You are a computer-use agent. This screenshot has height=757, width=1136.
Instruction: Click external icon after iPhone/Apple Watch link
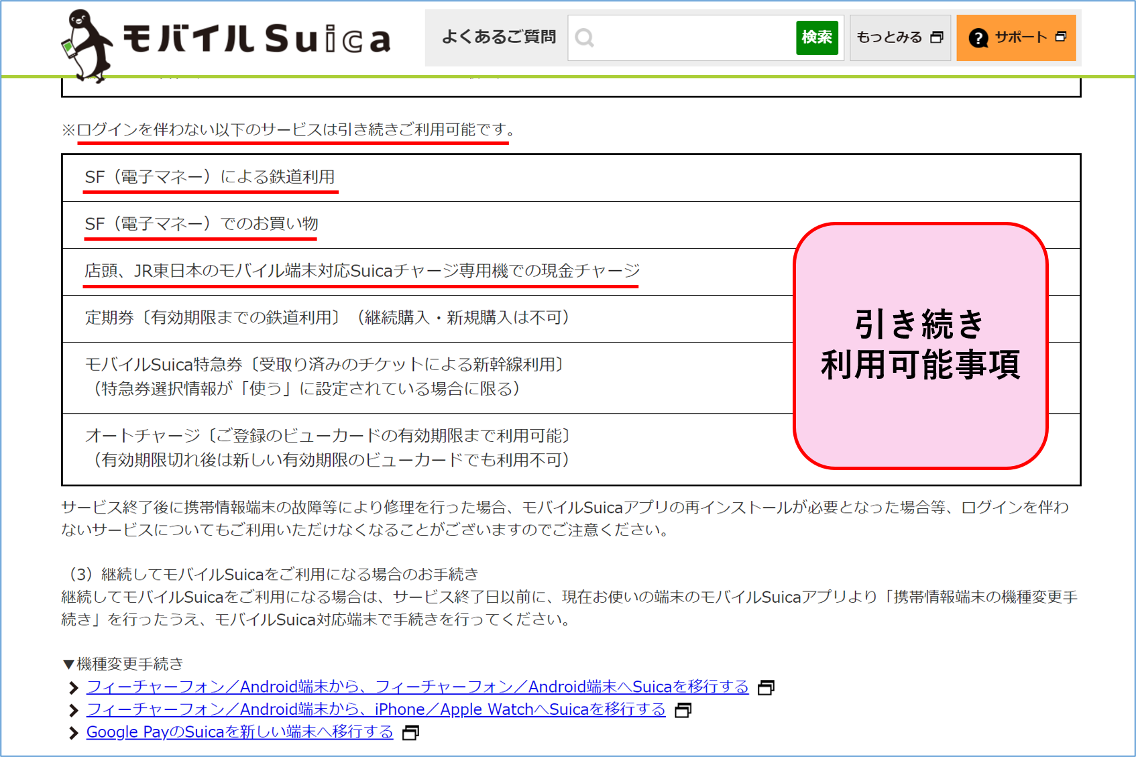(x=683, y=710)
